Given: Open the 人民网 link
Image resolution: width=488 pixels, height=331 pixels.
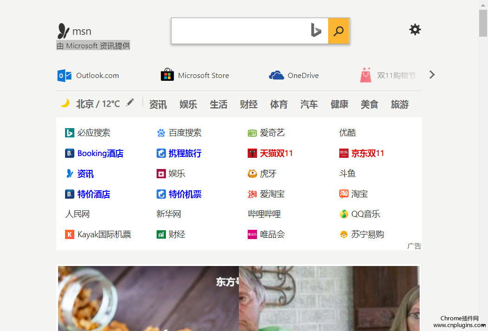Looking at the screenshot, I should (x=78, y=214).
